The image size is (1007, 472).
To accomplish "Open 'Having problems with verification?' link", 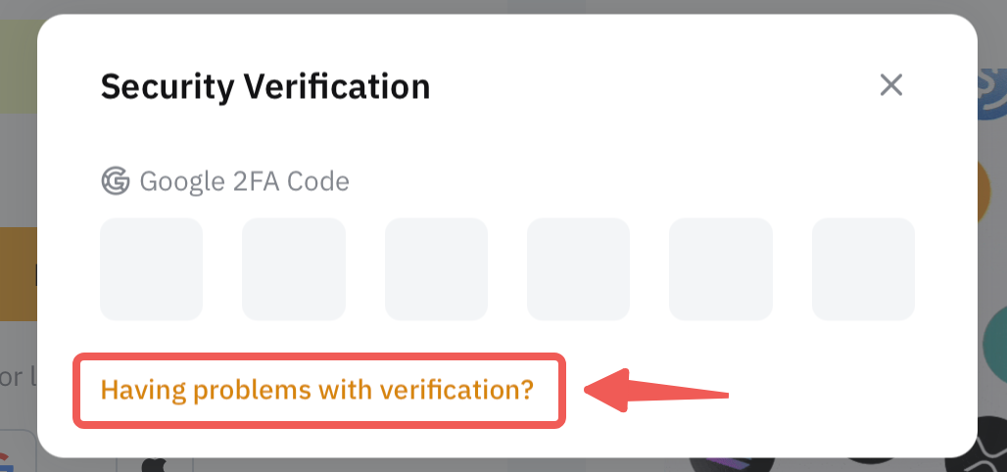I will click(317, 390).
